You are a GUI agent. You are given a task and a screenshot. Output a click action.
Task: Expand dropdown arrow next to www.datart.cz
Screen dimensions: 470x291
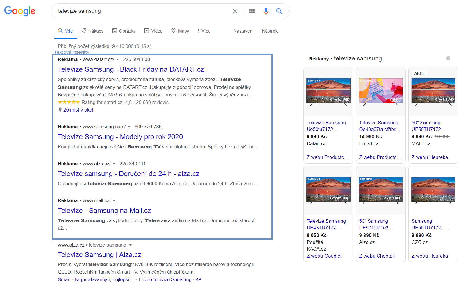point(118,60)
